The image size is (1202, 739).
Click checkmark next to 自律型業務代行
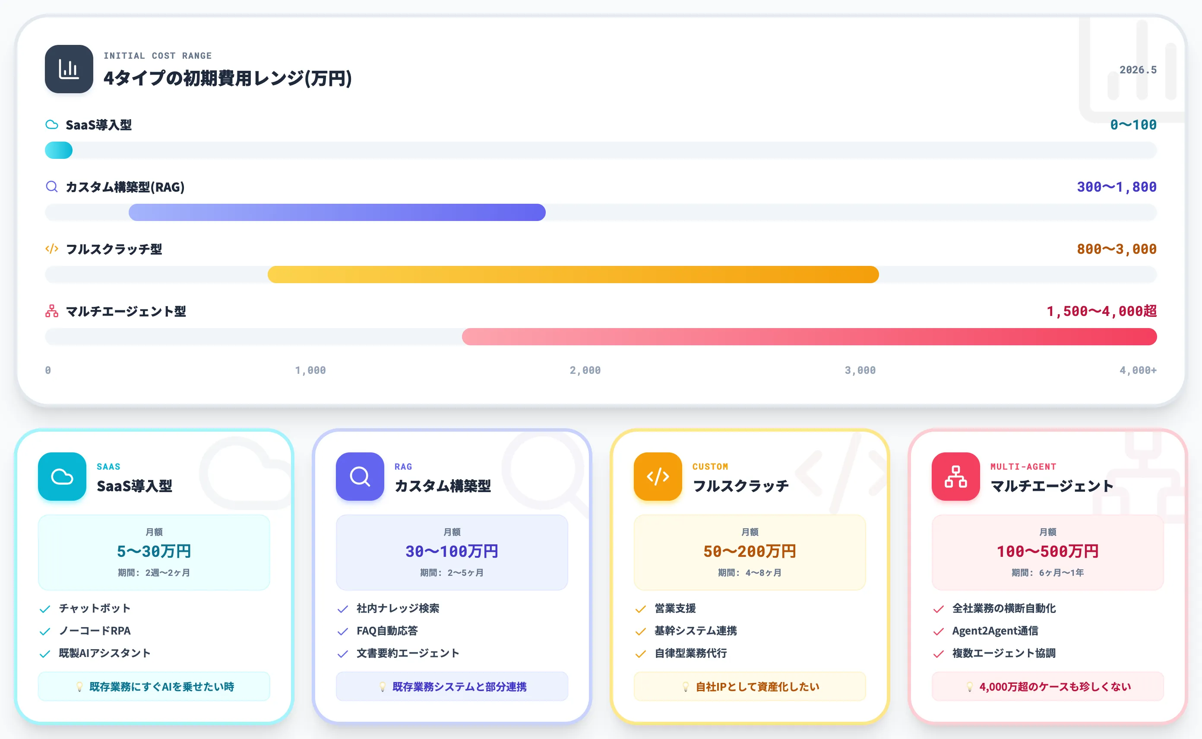click(641, 654)
